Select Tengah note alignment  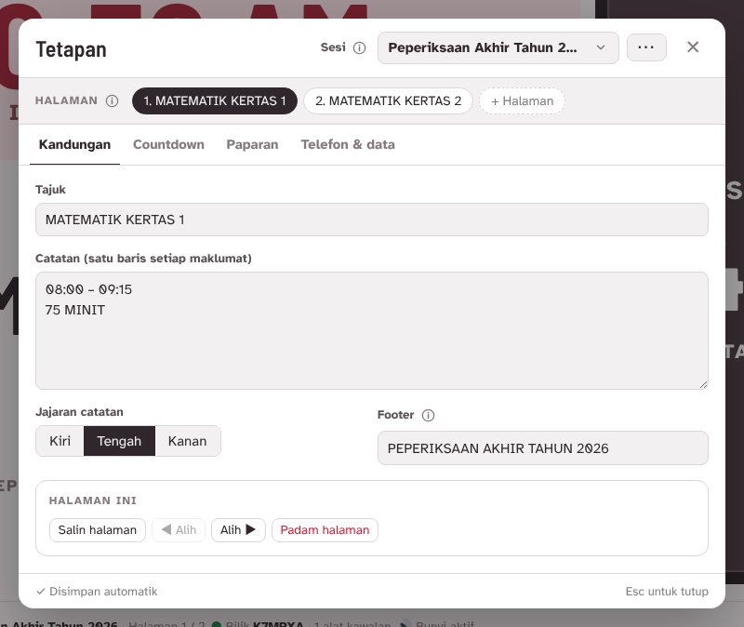119,441
